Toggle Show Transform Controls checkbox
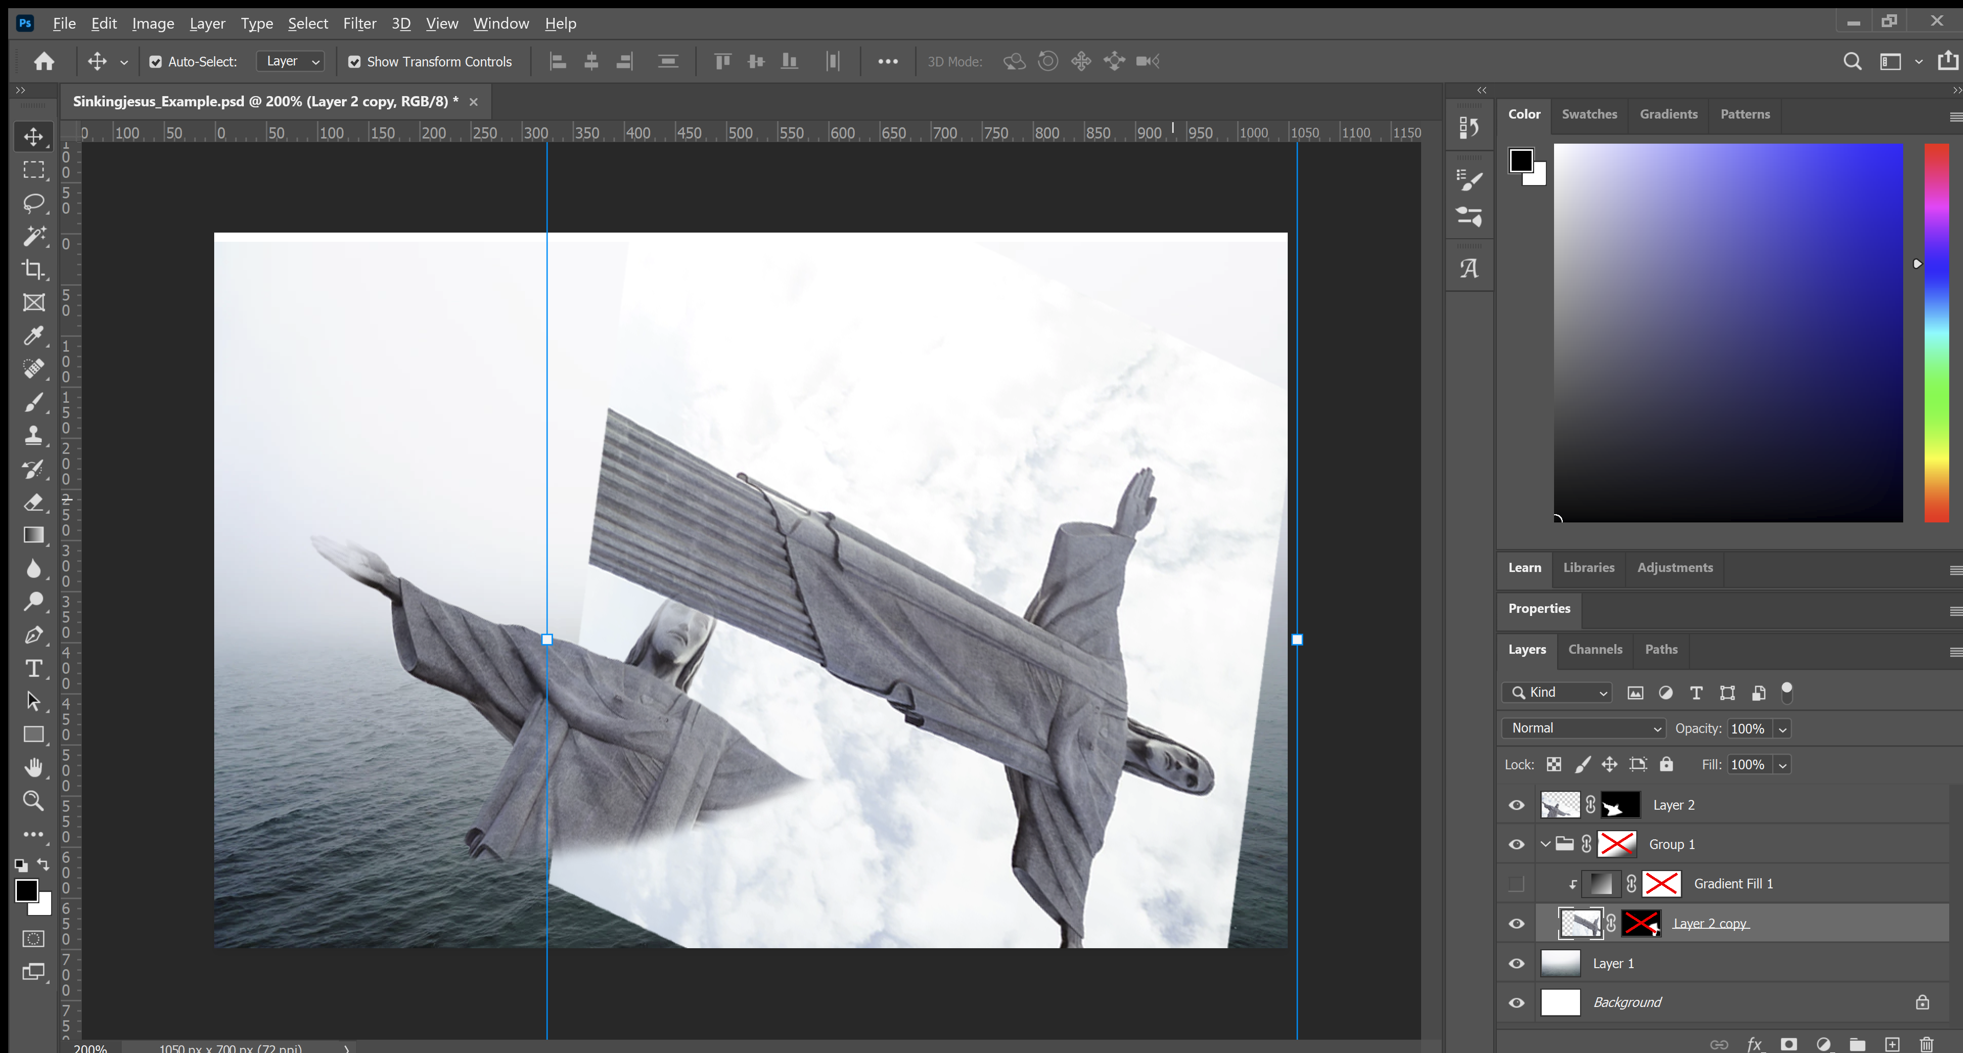This screenshot has height=1053, width=1963. click(x=354, y=62)
